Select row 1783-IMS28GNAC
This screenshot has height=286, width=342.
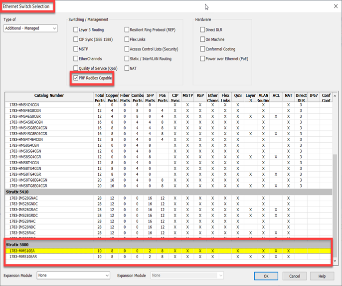click(168, 198)
